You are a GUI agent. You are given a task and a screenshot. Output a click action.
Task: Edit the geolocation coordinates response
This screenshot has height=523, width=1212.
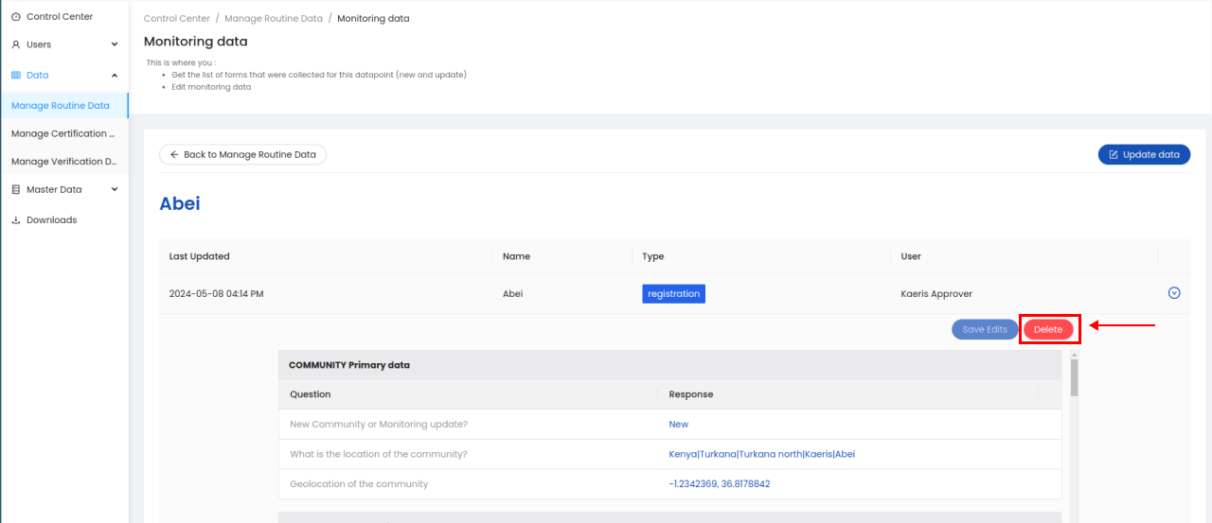(x=719, y=484)
